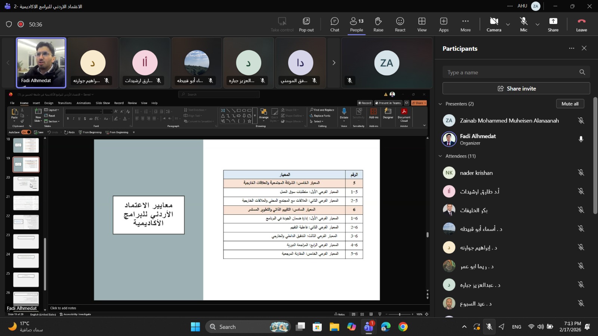Screen dimensions: 598x336
Task: Open the Apps menu
Action: click(444, 25)
